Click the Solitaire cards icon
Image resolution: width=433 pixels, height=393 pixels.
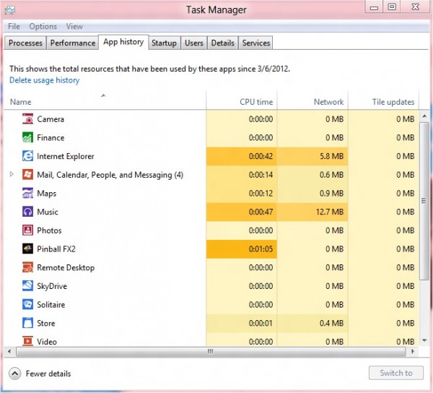[27, 304]
